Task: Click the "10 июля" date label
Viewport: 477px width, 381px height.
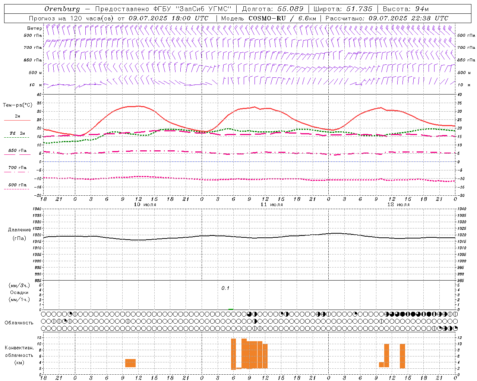Action: tap(145, 205)
